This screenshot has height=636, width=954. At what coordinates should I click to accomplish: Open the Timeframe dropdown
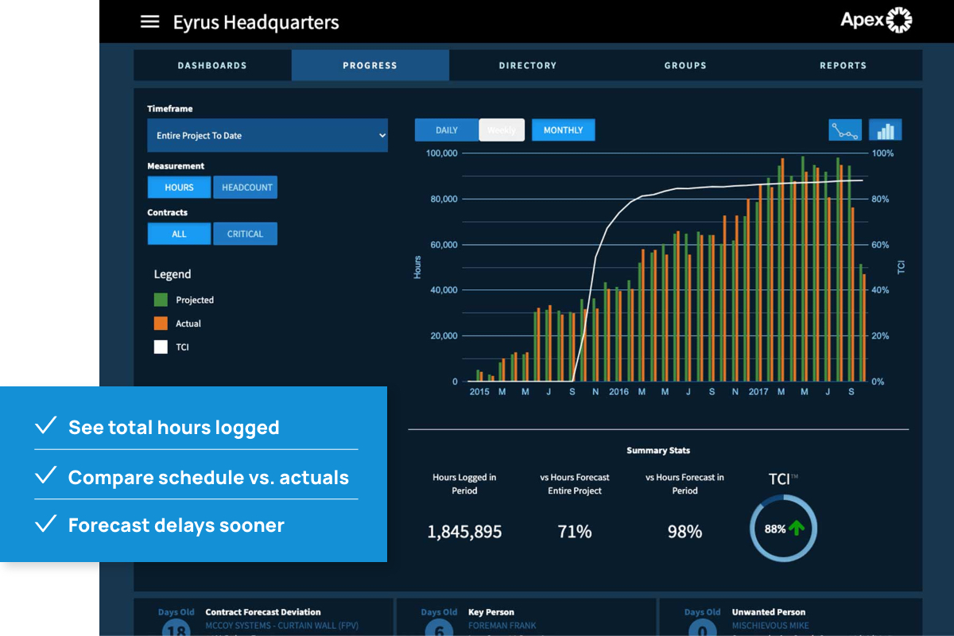[267, 135]
